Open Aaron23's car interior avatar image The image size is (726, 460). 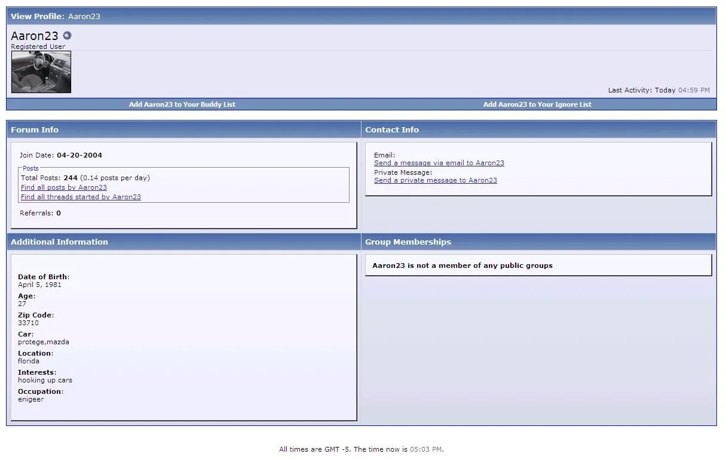coord(41,72)
